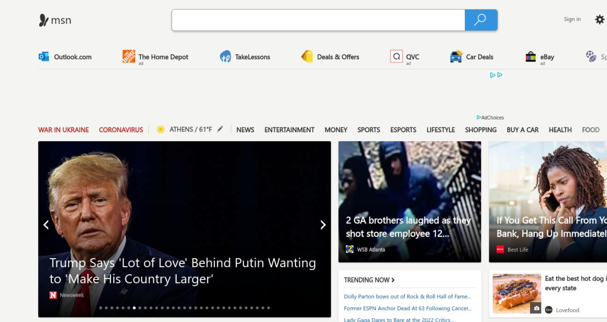
Task: Select the last carousel dot
Action: click(x=268, y=308)
